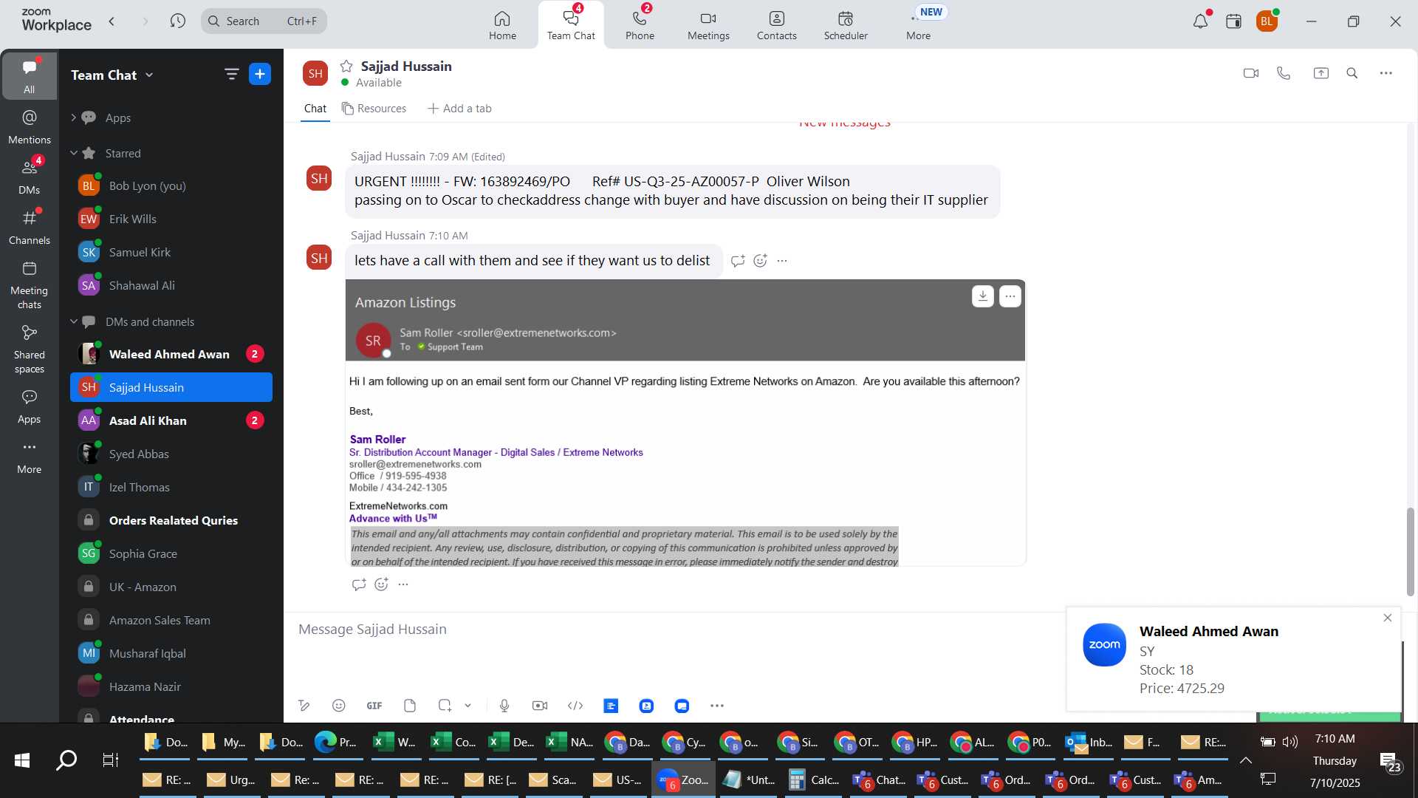Open the Phone tab
Viewport: 1418px width, 798px height.
pos(640,25)
